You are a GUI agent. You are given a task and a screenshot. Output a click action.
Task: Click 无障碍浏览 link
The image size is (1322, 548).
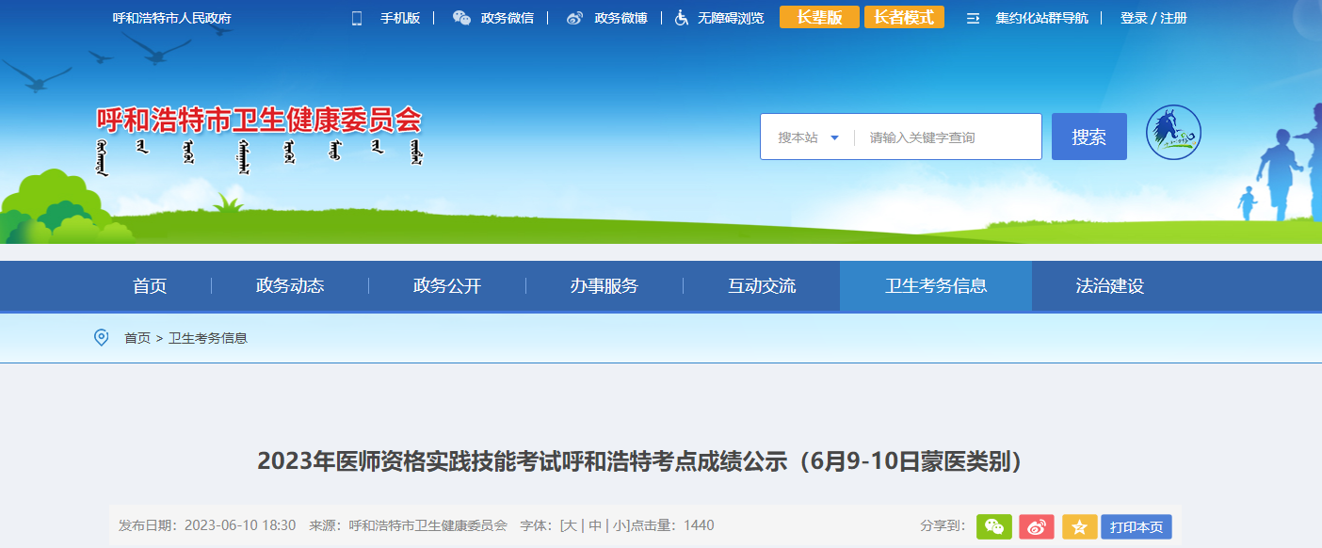[731, 18]
